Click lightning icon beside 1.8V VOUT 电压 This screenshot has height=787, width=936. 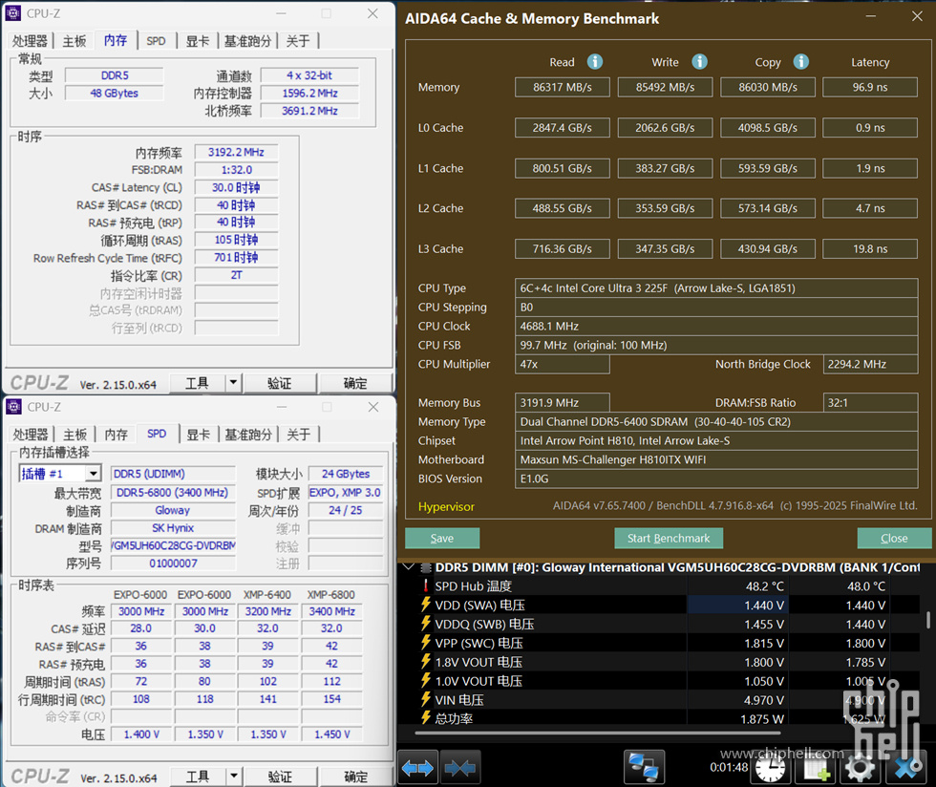(425, 662)
